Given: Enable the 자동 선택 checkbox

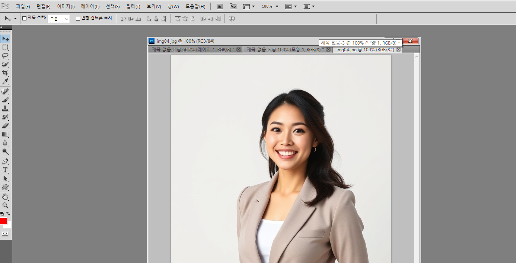Looking at the screenshot, I should pos(25,19).
